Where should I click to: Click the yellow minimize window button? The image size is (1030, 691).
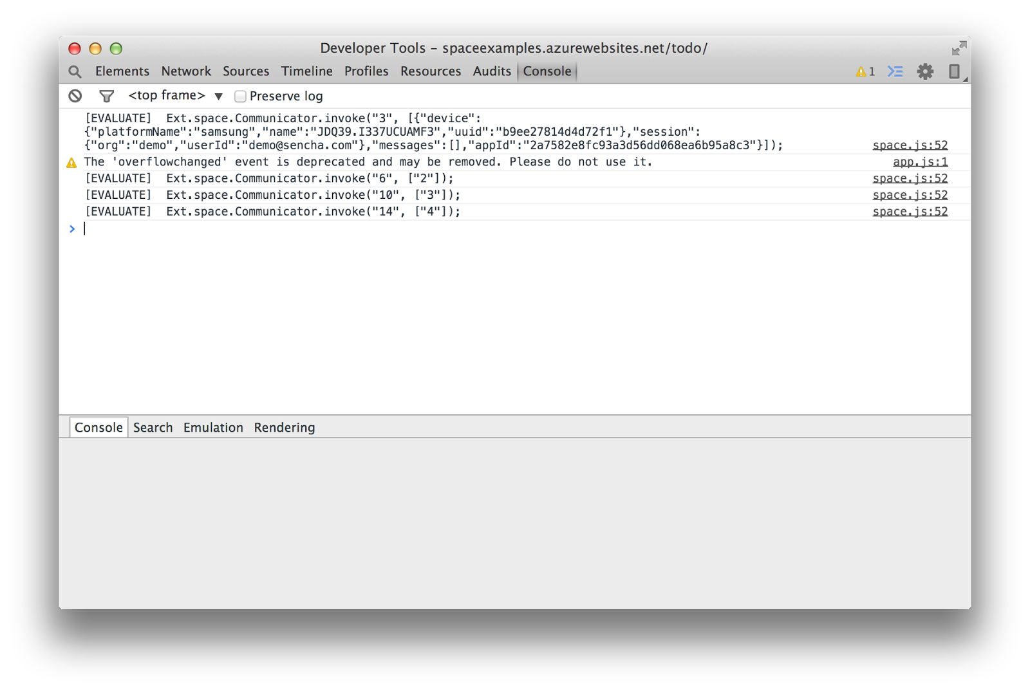pyautogui.click(x=95, y=49)
